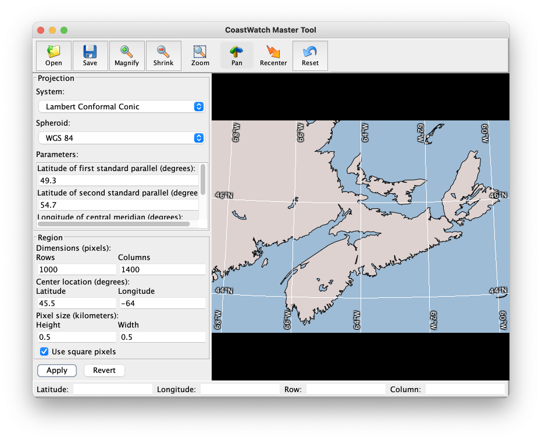
Task: Expand the Spheroid WGS 84 dropdown
Action: coord(121,138)
